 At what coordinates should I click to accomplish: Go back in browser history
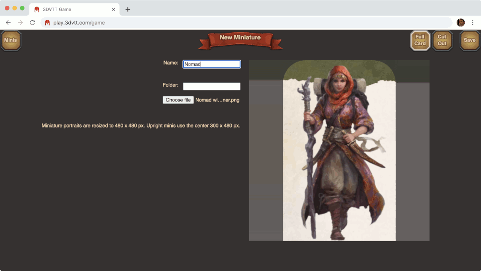[x=8, y=23]
